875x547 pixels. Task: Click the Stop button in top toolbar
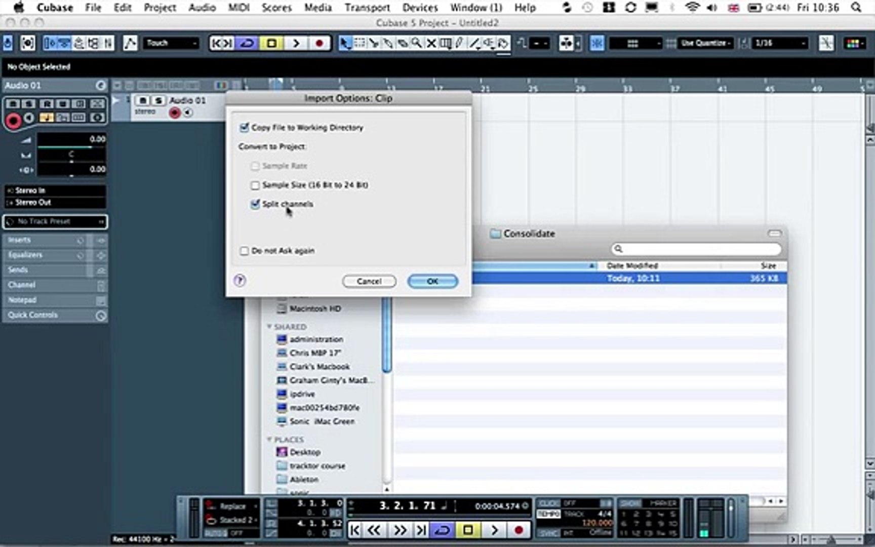271,43
